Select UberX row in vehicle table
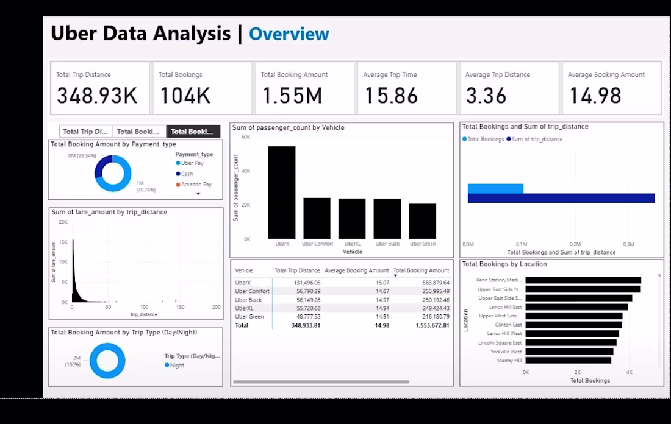 [342, 283]
